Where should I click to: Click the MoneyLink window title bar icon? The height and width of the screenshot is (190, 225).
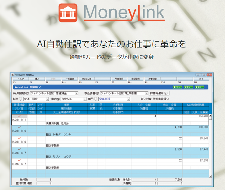(13, 75)
